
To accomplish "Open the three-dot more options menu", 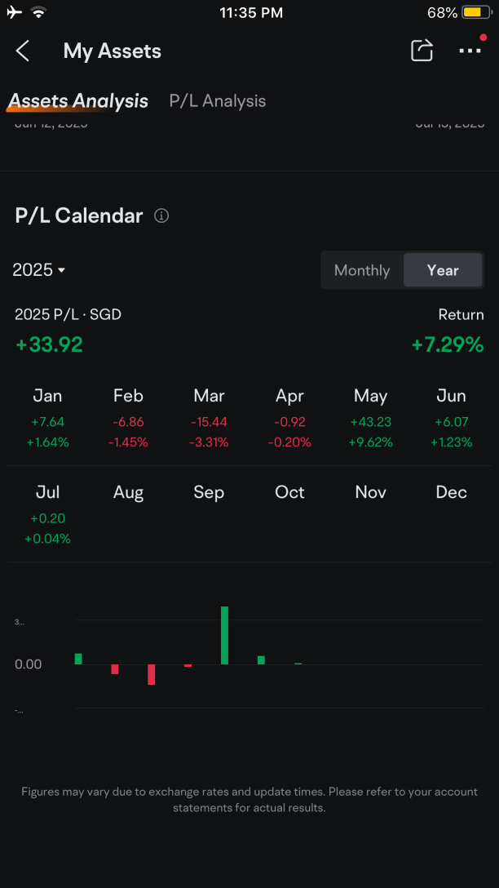I will point(470,50).
